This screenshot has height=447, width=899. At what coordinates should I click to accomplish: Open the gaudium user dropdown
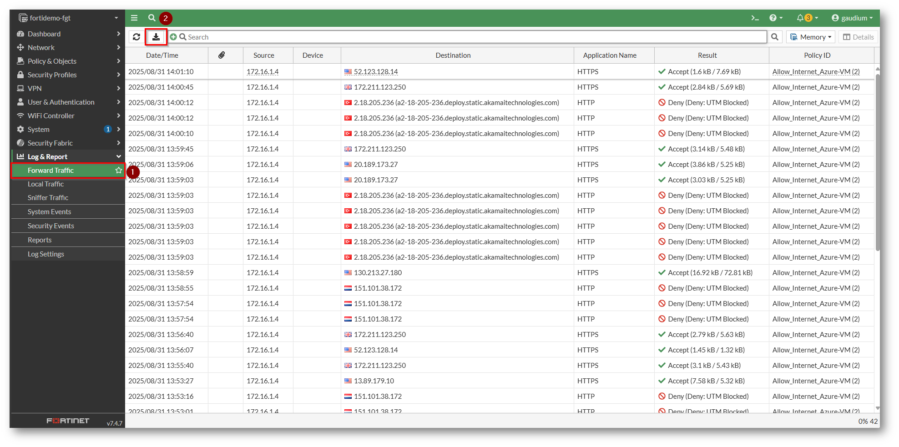(852, 18)
